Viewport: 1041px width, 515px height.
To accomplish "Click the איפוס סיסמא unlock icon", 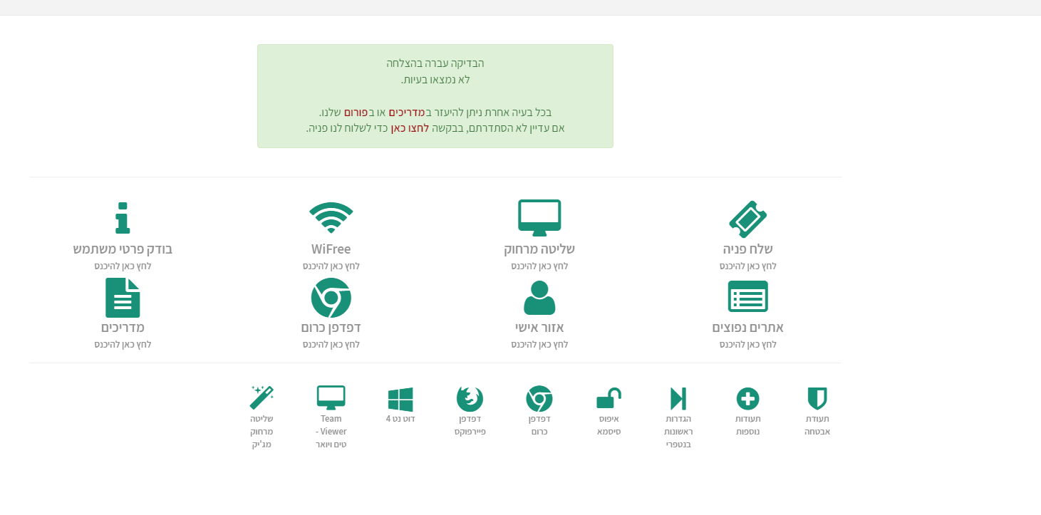I will [x=608, y=398].
